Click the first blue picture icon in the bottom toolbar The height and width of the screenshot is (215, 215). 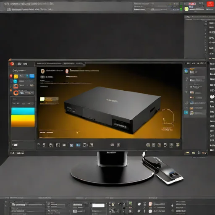point(71,145)
